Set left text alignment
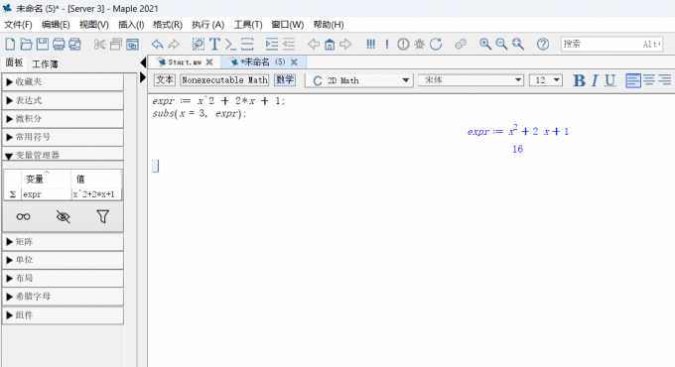Screen dimensions: 675x367 coord(633,80)
